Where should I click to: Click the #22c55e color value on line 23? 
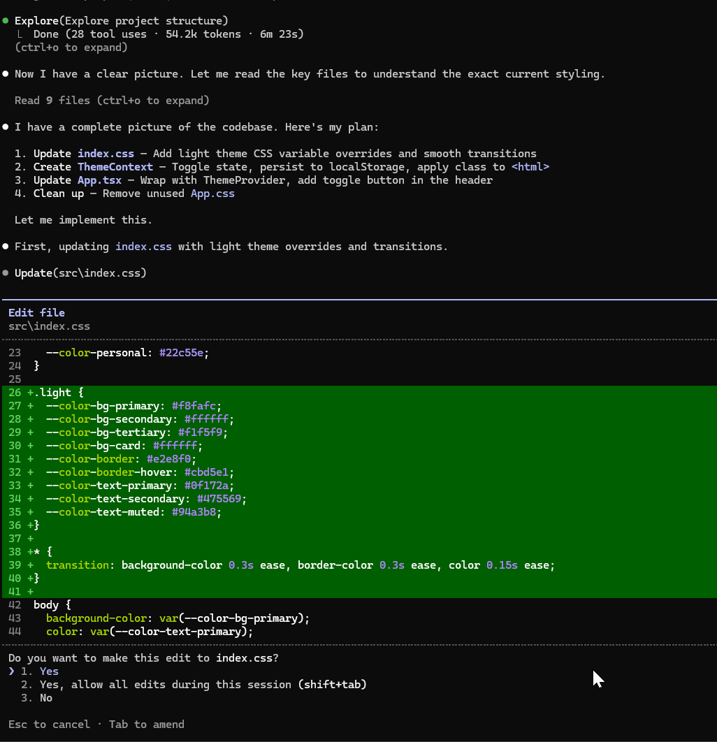[184, 353]
